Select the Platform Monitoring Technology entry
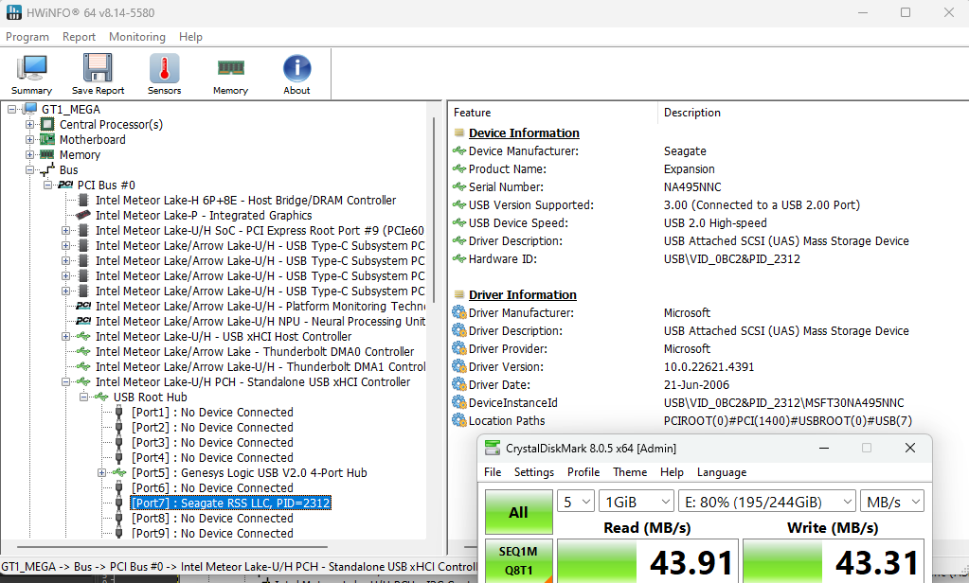 pos(260,307)
